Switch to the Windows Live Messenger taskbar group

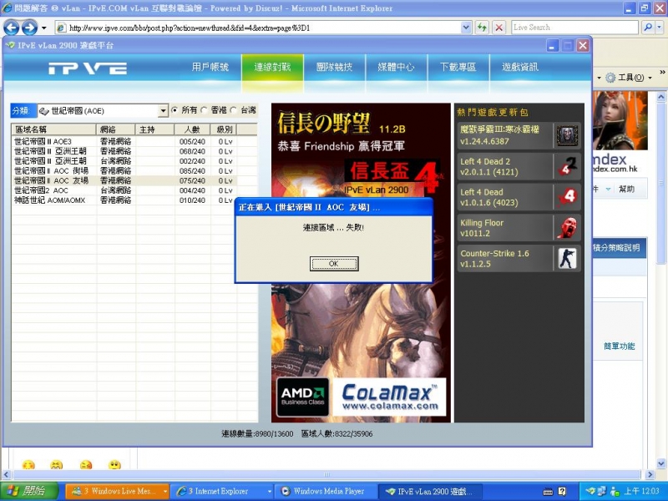(x=118, y=491)
